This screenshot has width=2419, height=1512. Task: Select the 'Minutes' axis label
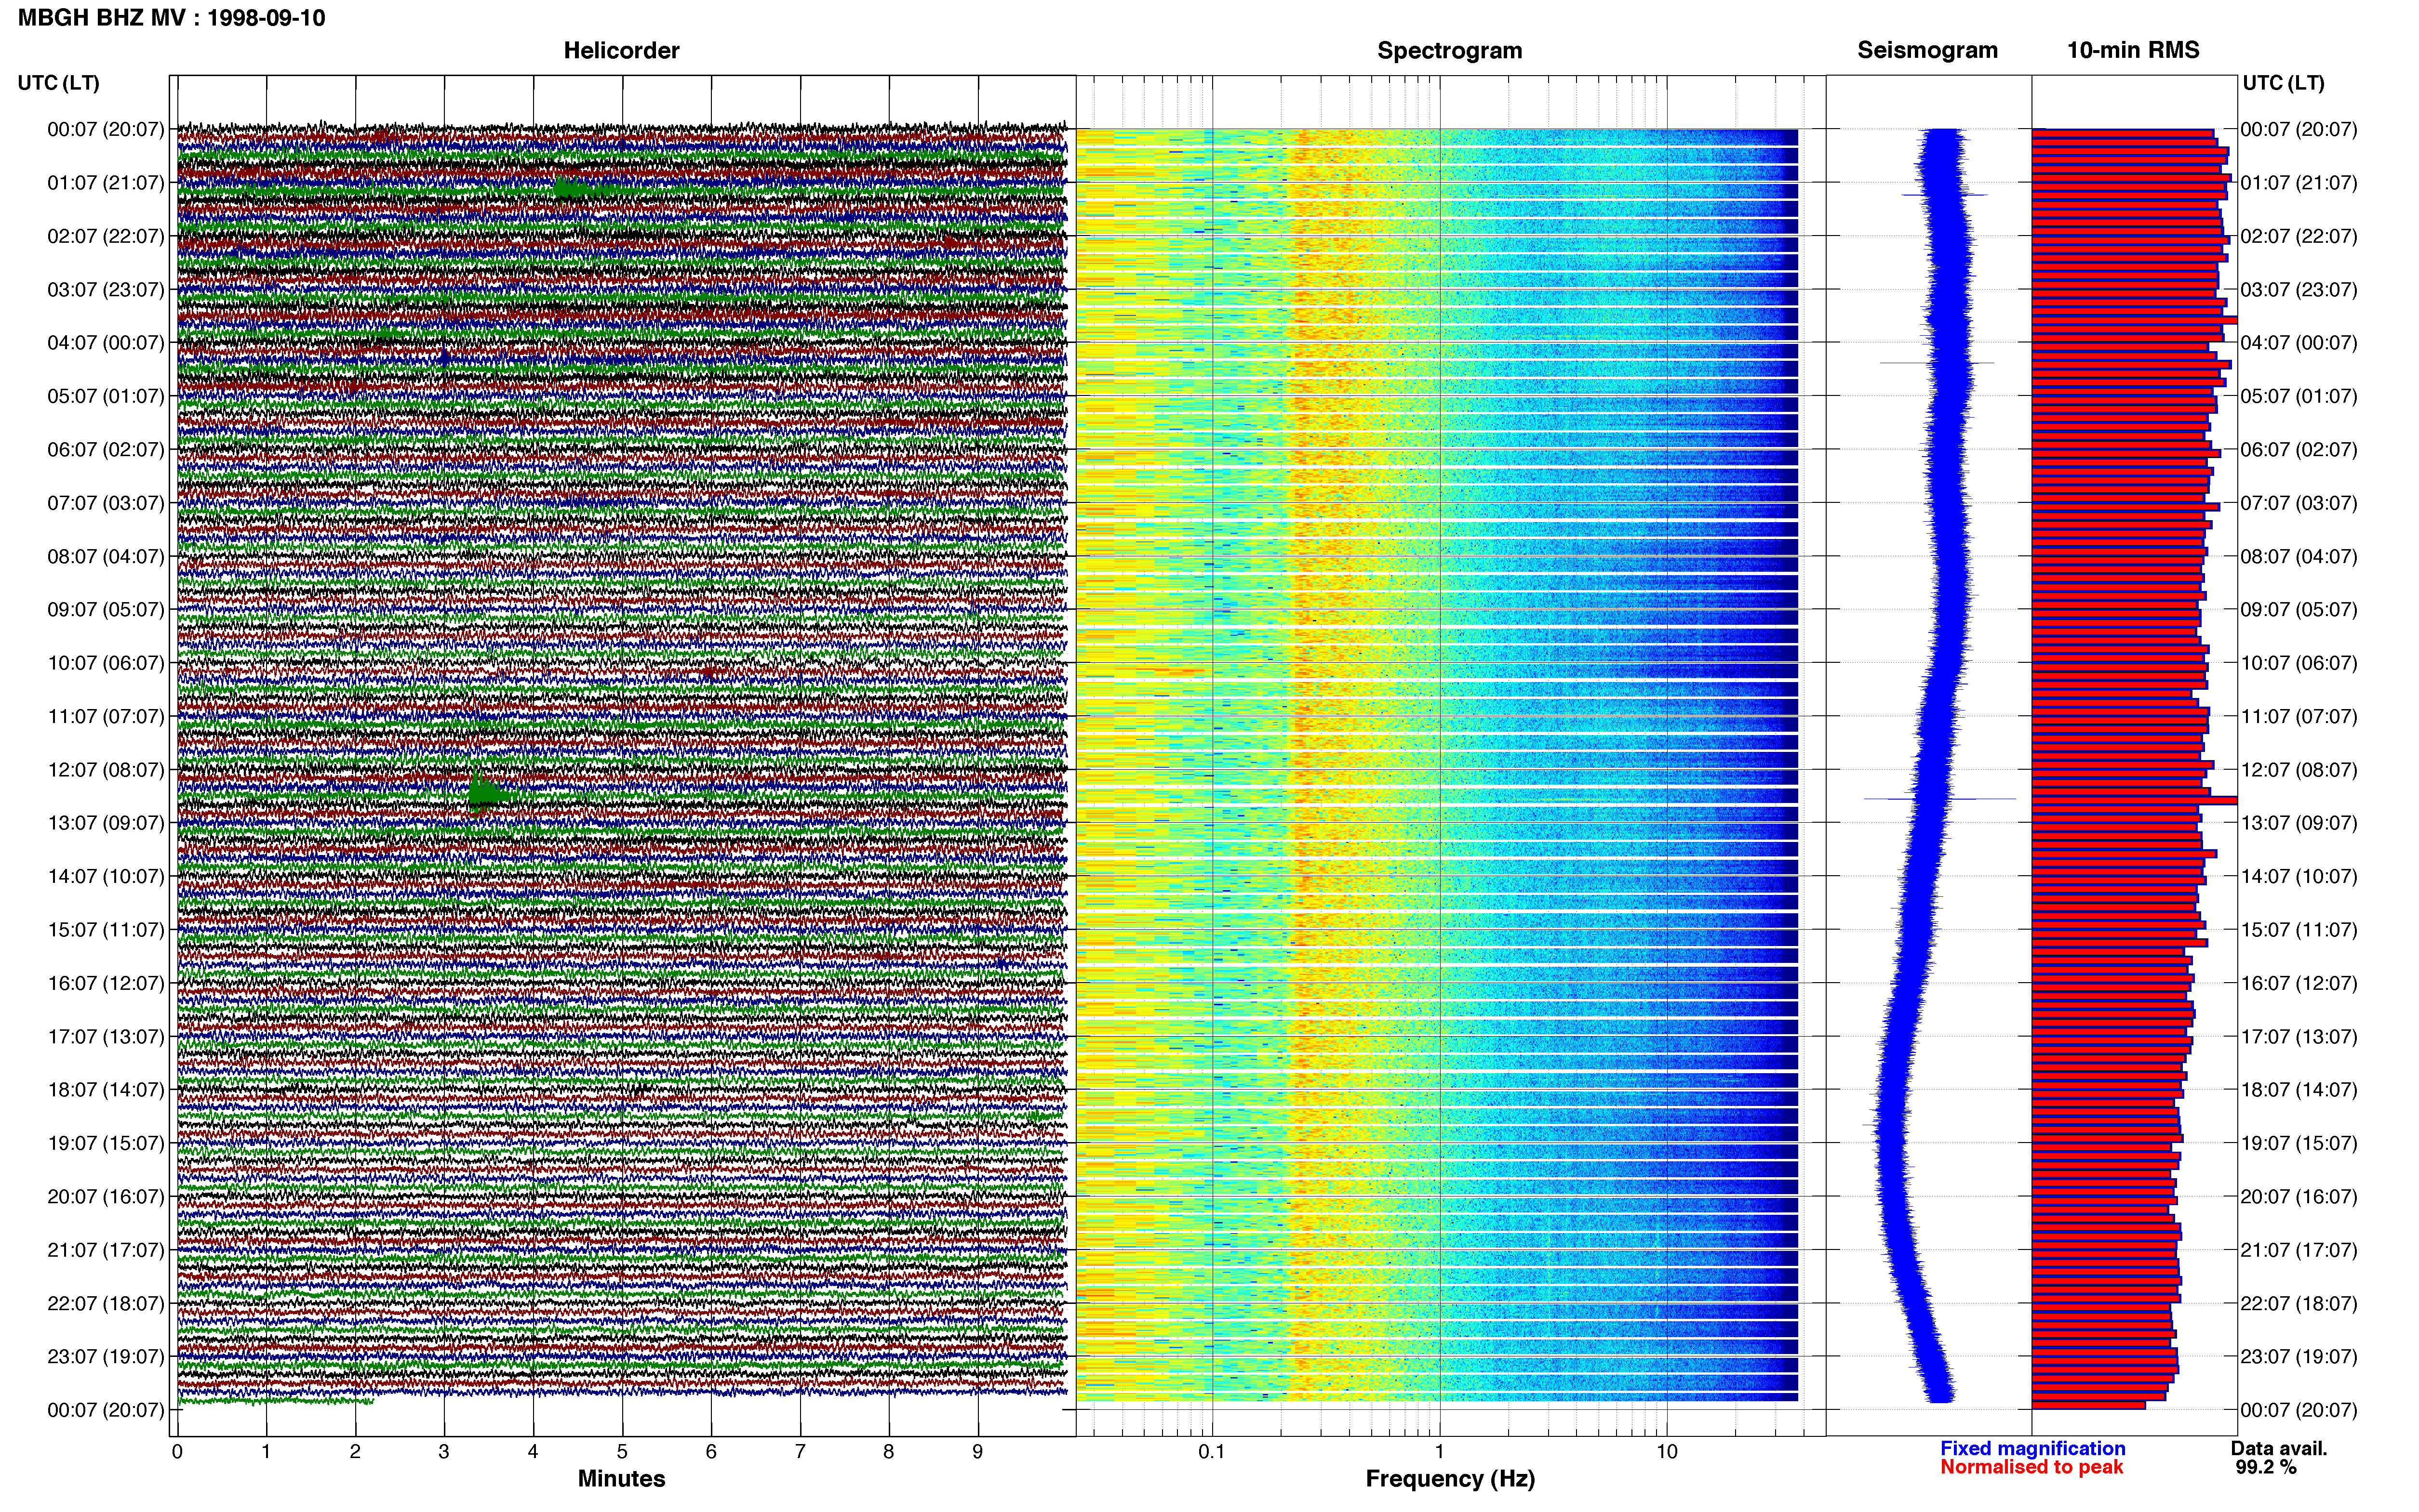point(621,1478)
